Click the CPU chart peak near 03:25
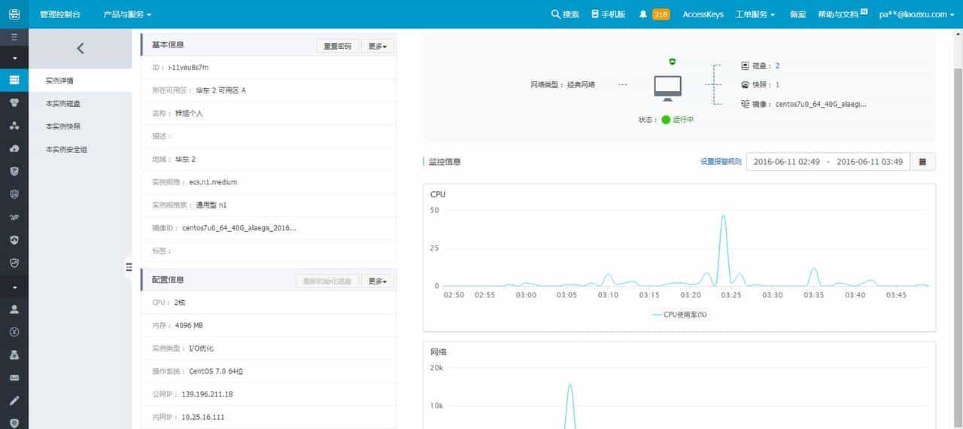963x429 pixels. [724, 216]
